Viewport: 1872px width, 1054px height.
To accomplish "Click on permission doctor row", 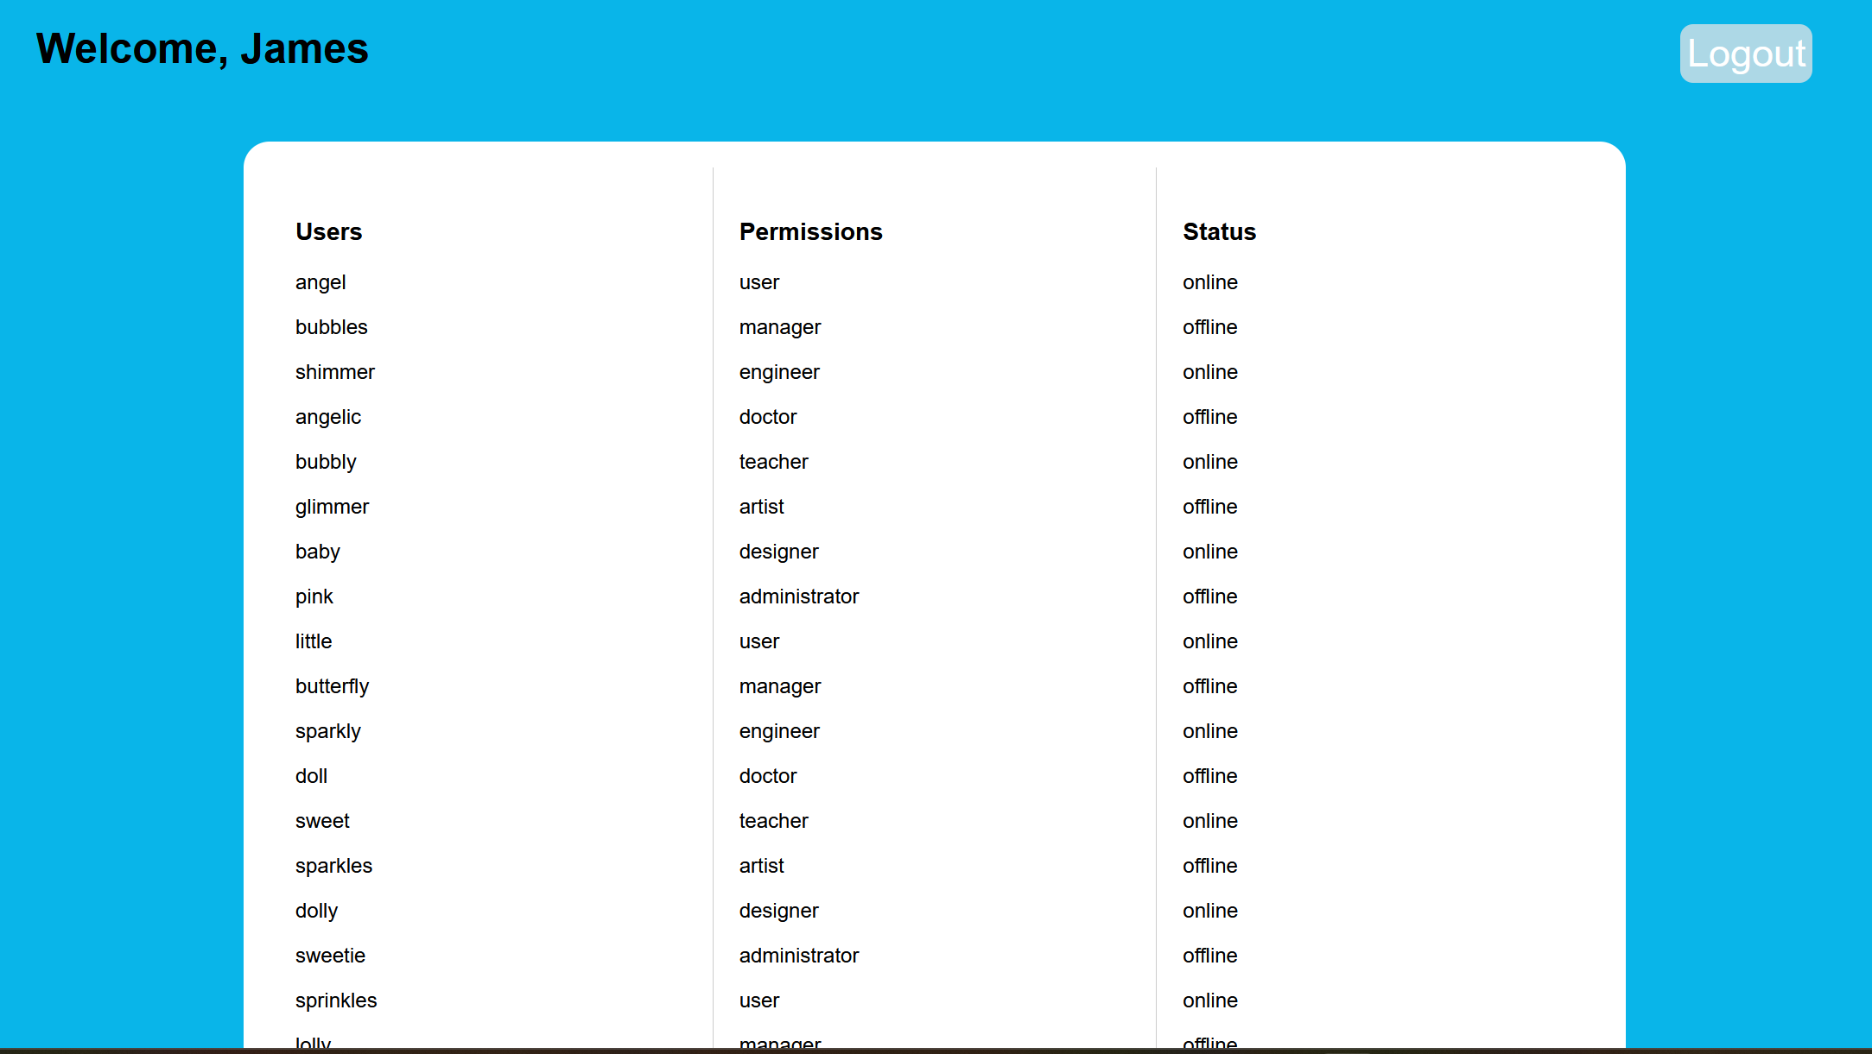I will (x=769, y=415).
